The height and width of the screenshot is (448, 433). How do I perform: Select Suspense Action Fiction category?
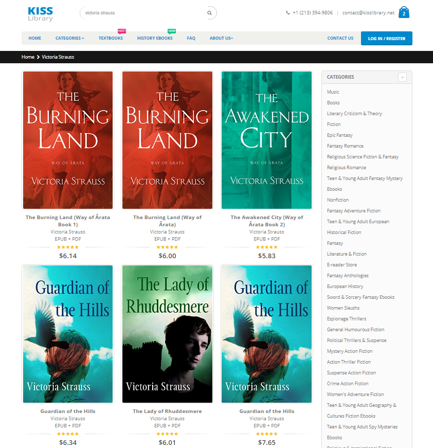[x=351, y=373]
